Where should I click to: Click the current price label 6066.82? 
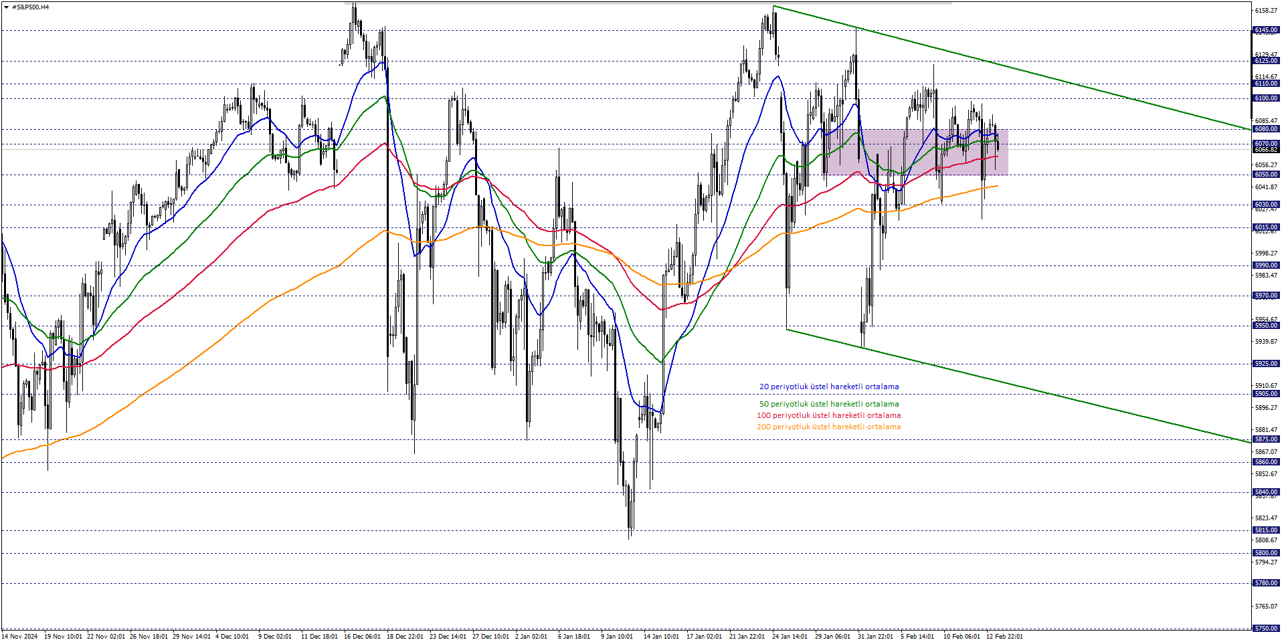pos(1266,150)
